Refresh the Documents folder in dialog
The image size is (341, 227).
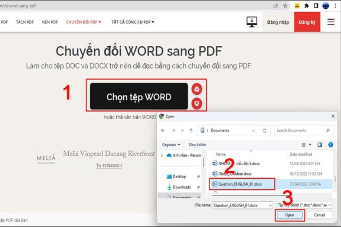point(264,131)
